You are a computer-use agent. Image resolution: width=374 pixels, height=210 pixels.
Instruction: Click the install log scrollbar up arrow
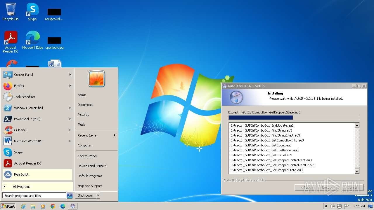click(x=357, y=125)
